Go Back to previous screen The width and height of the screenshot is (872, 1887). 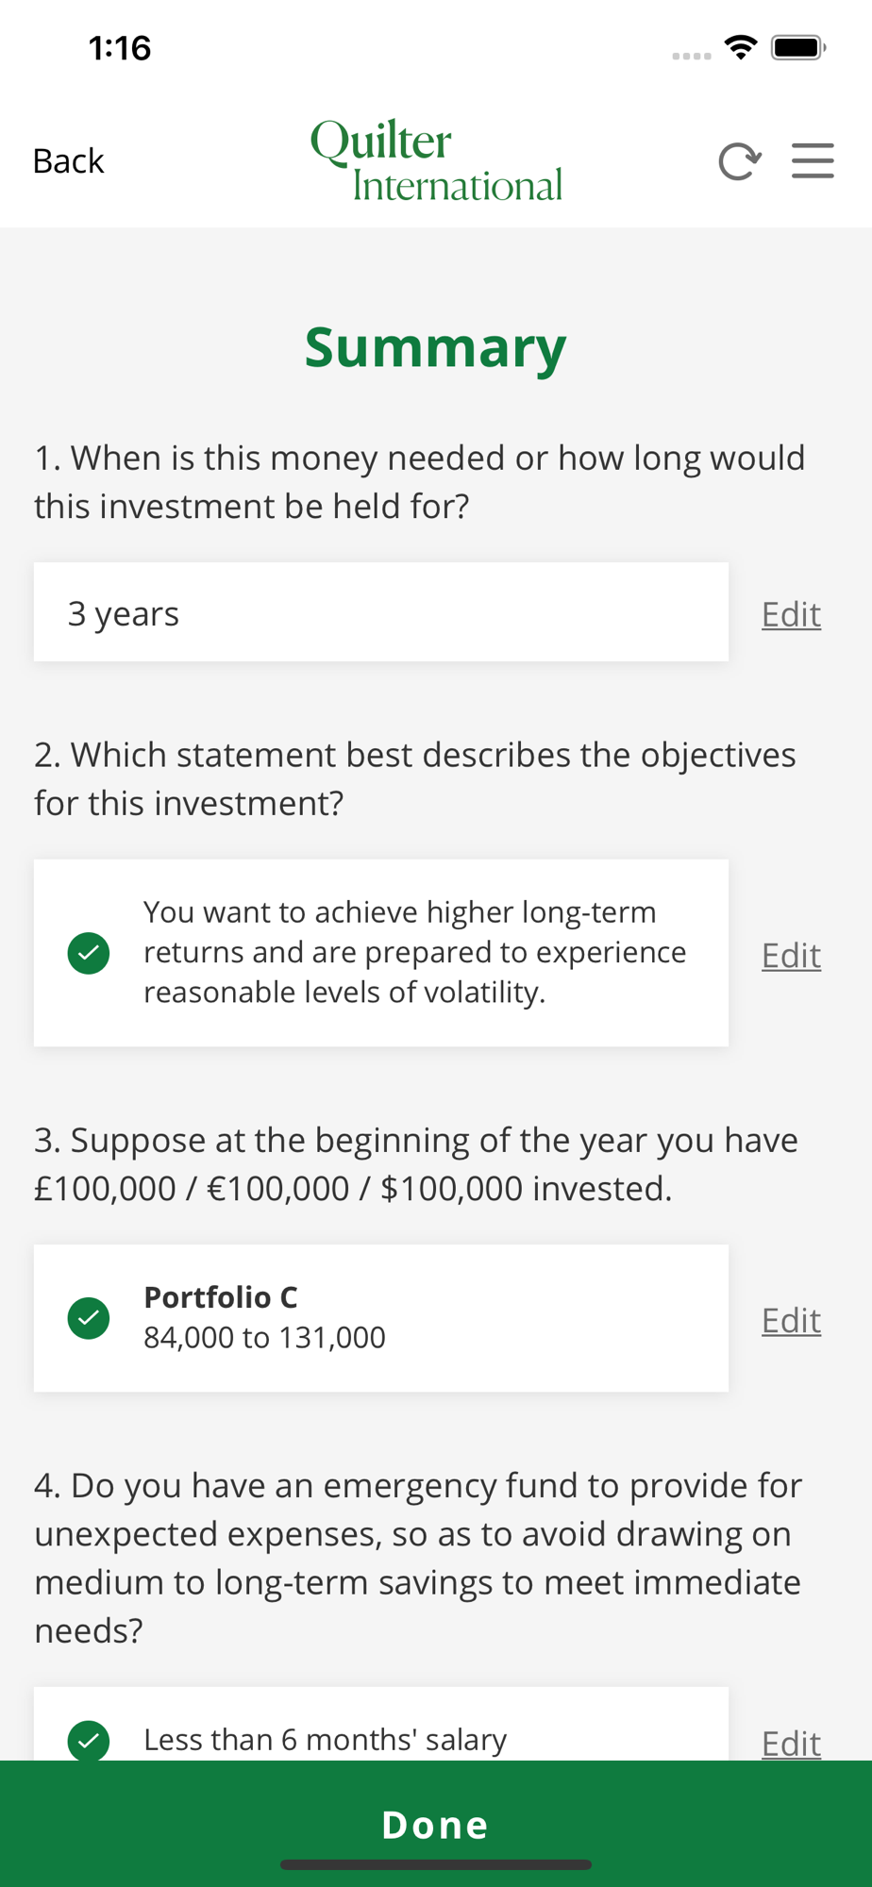(68, 161)
